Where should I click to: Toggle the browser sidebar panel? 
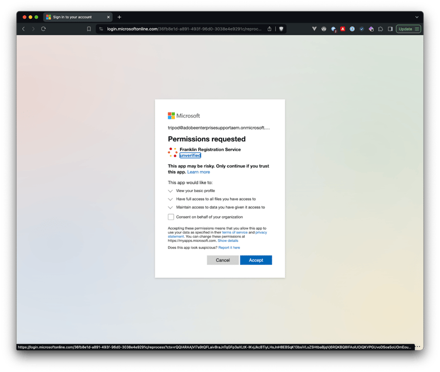pyautogui.click(x=390, y=29)
